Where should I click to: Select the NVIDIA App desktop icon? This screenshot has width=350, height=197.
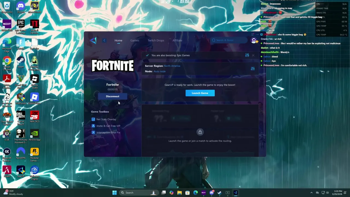pyautogui.click(x=34, y=135)
